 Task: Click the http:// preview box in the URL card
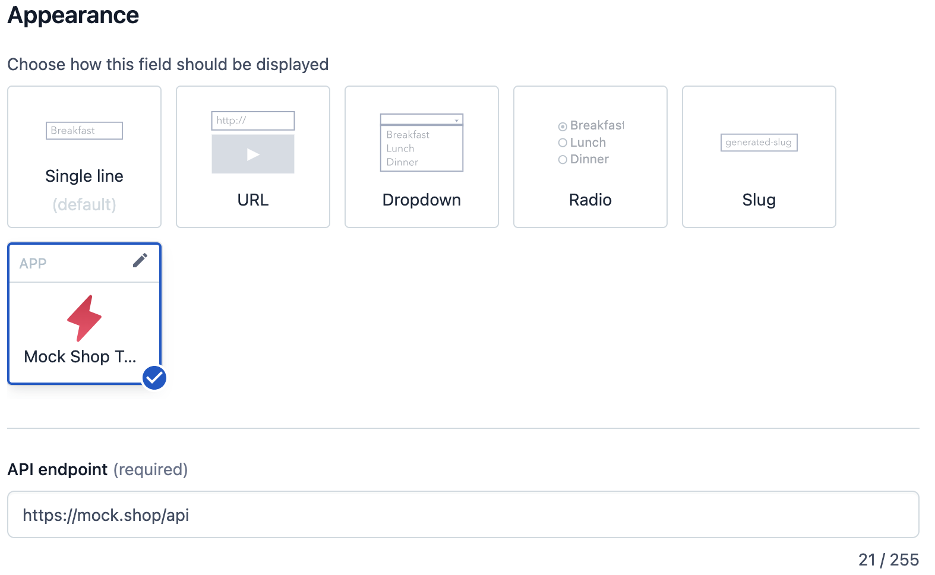point(253,121)
